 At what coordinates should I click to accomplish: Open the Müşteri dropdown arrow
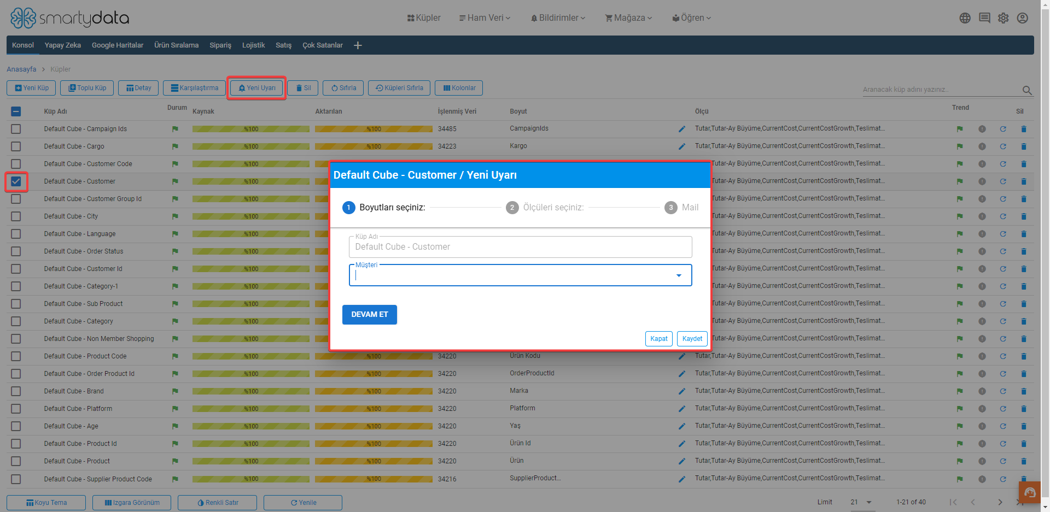click(x=679, y=275)
